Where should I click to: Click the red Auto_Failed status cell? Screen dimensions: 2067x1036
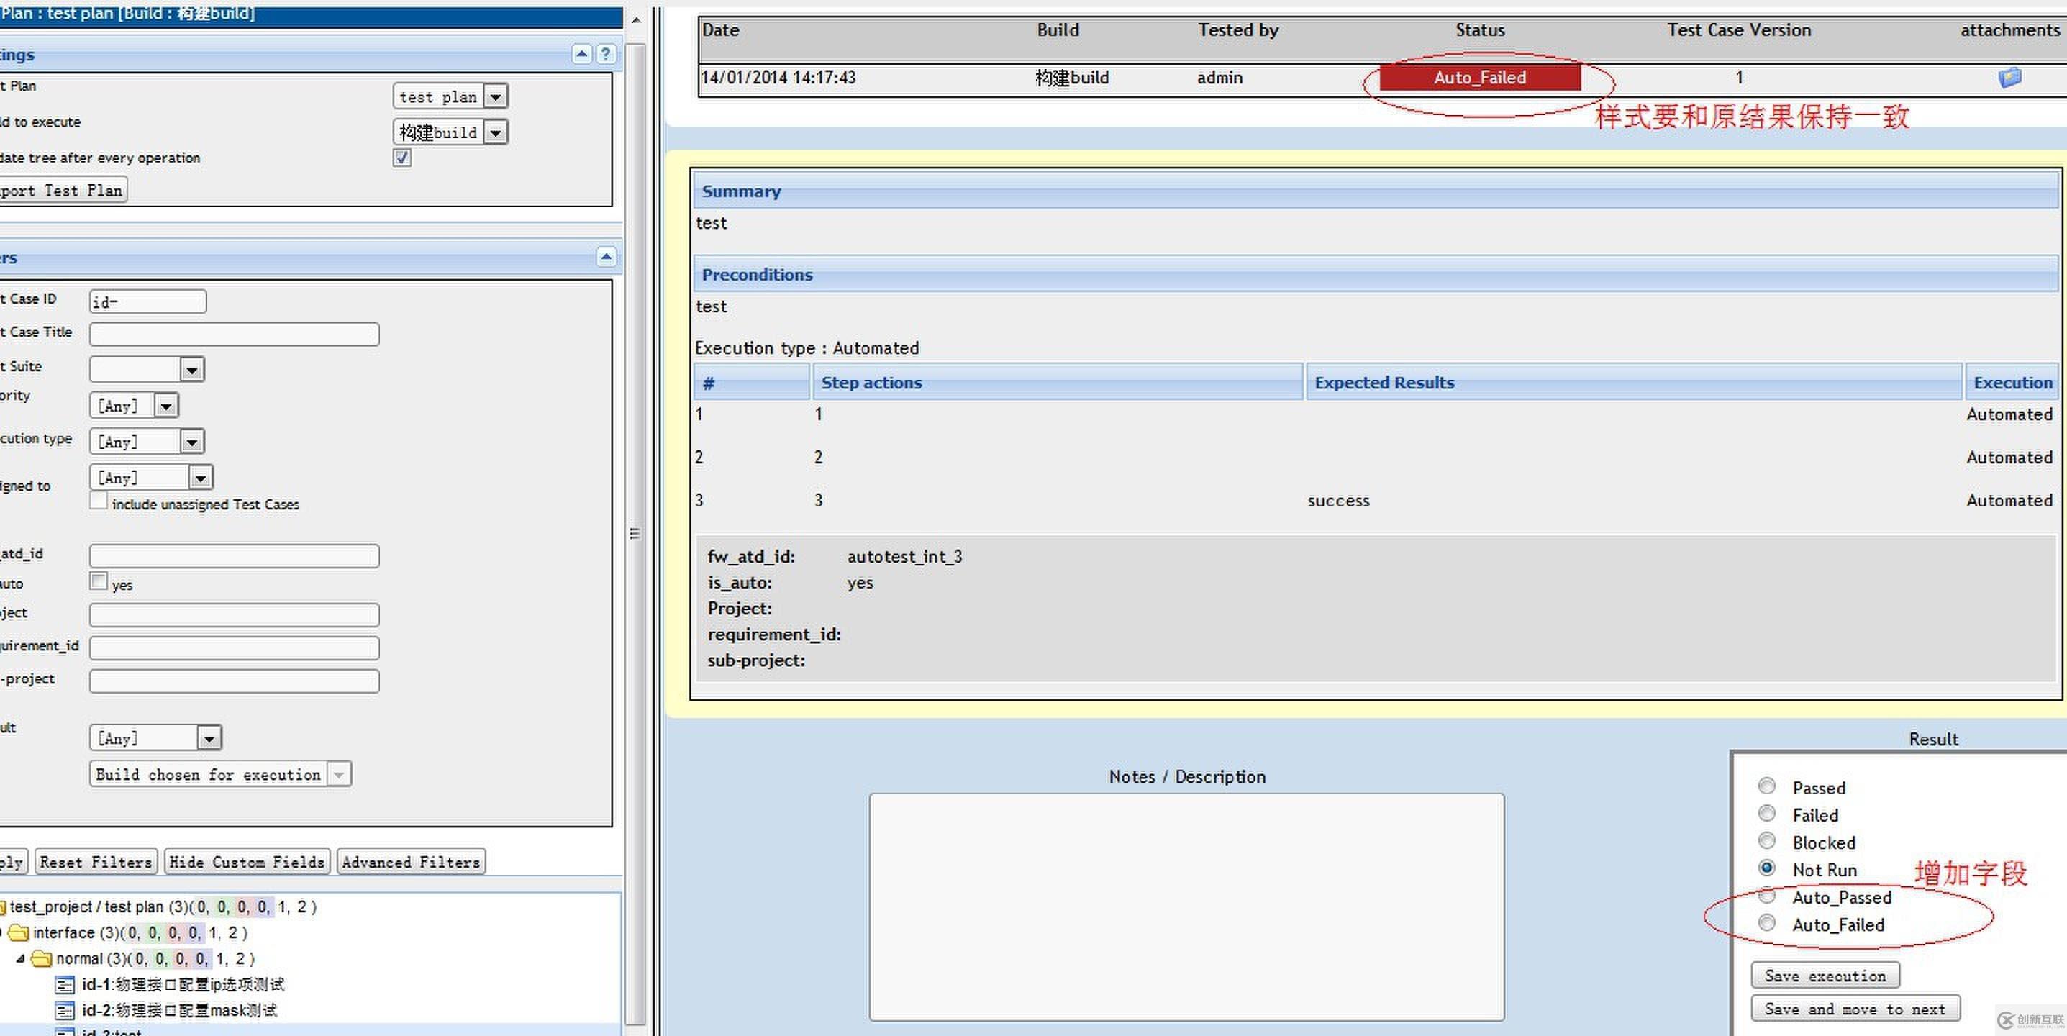click(x=1480, y=78)
